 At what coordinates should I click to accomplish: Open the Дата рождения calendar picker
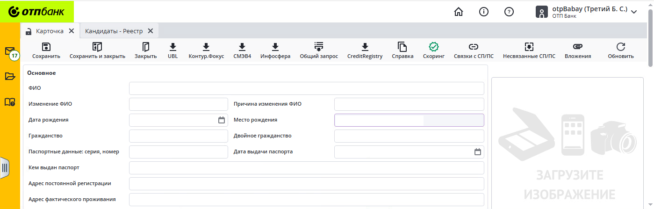click(222, 120)
